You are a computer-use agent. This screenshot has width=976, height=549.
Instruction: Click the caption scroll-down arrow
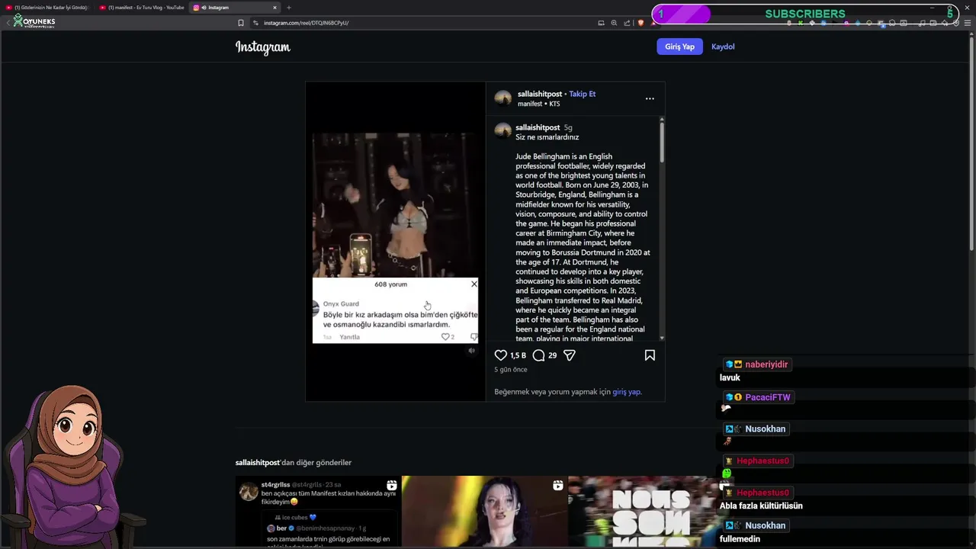coord(662,338)
